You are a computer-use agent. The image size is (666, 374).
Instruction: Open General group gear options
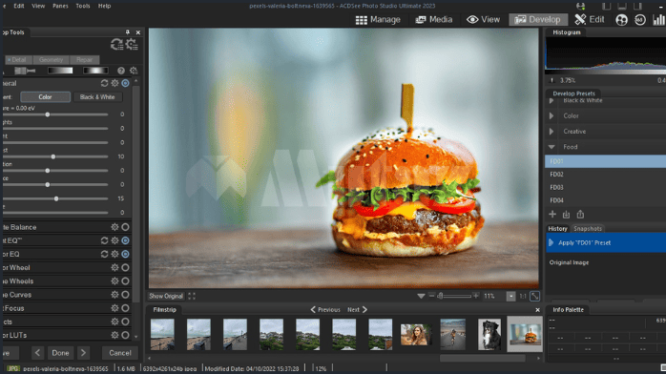tap(114, 83)
